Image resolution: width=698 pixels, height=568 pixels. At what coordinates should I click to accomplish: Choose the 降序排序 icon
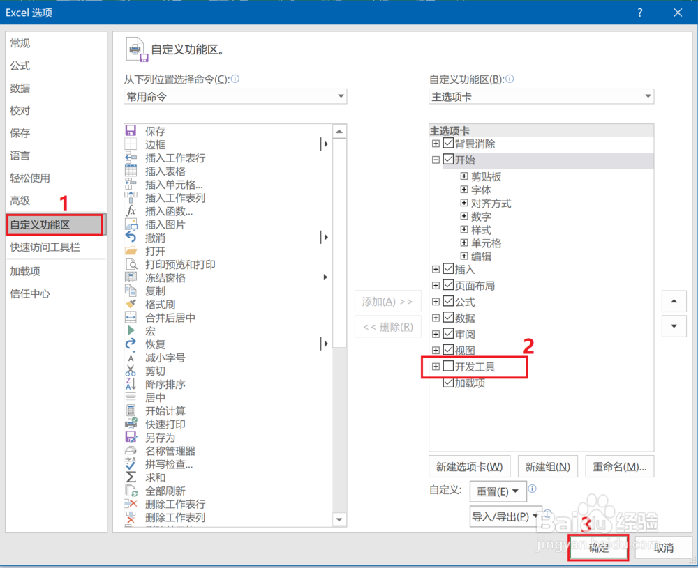click(131, 384)
